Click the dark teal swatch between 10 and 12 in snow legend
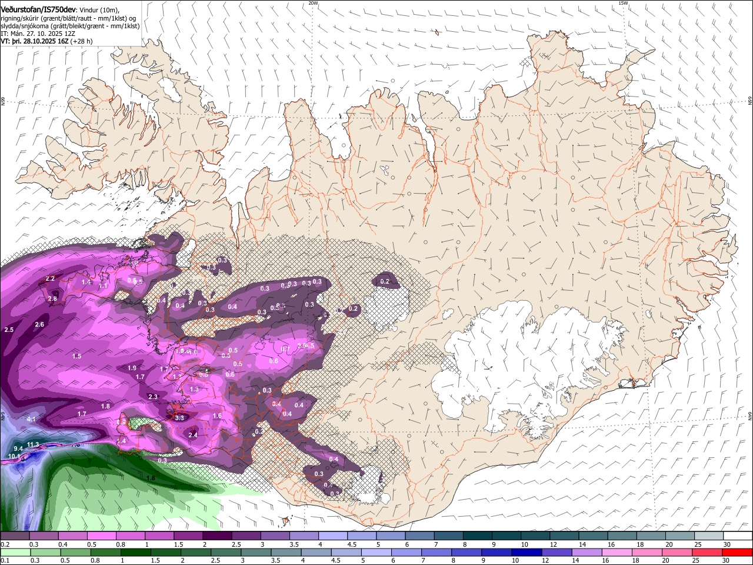 [536, 536]
